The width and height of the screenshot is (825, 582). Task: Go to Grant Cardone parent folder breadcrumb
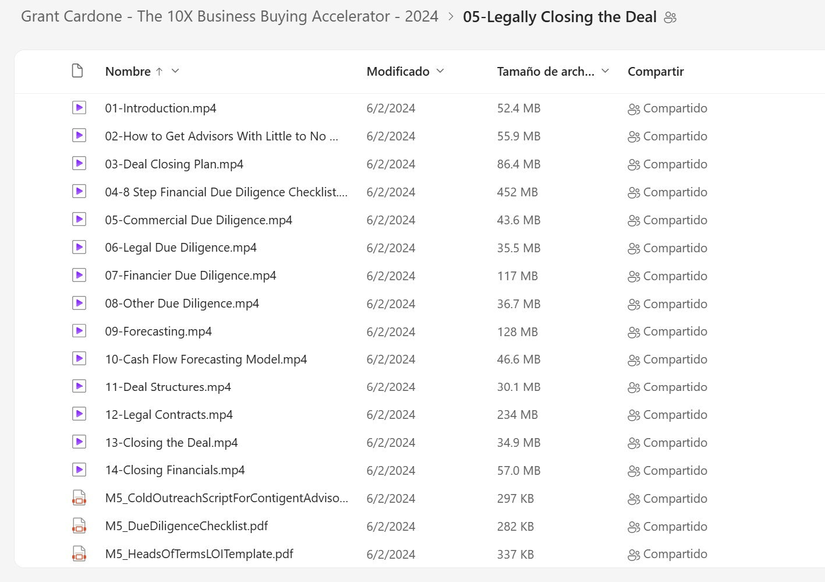coord(229,16)
